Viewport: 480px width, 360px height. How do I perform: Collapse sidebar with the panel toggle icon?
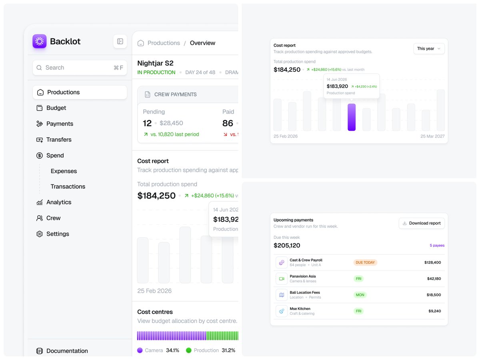120,41
